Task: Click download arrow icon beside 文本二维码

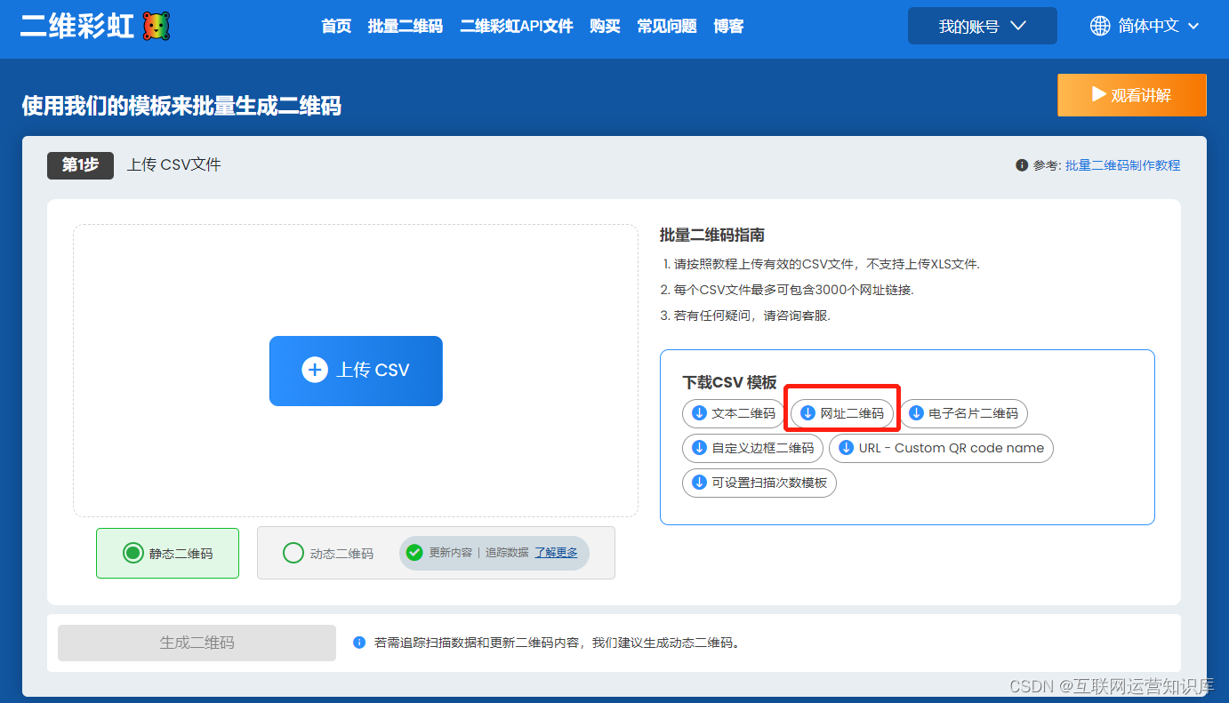Action: tap(699, 413)
